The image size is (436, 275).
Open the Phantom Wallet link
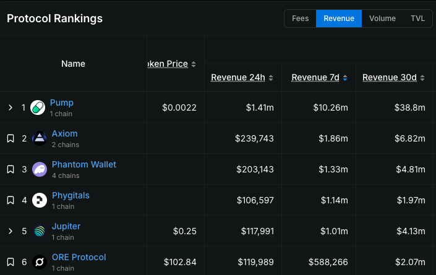[x=84, y=164]
